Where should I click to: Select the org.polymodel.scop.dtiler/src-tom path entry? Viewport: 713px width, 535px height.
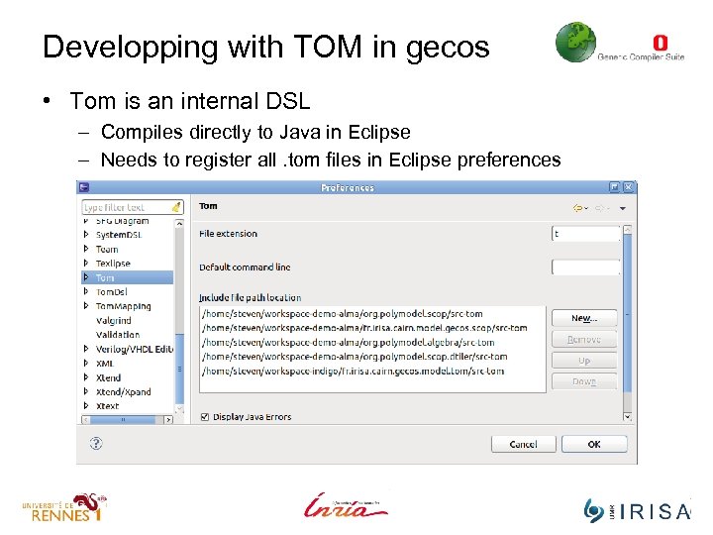click(x=355, y=357)
